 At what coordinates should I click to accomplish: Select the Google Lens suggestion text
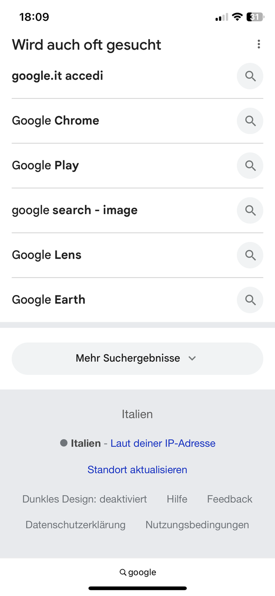click(x=47, y=255)
